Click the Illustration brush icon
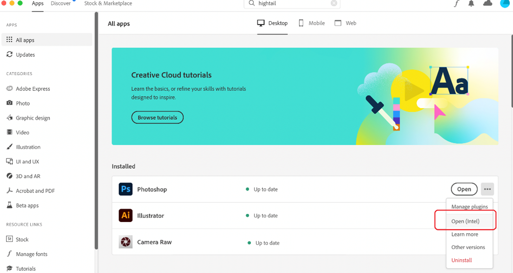Viewport: 513px width, 273px height. coord(9,147)
